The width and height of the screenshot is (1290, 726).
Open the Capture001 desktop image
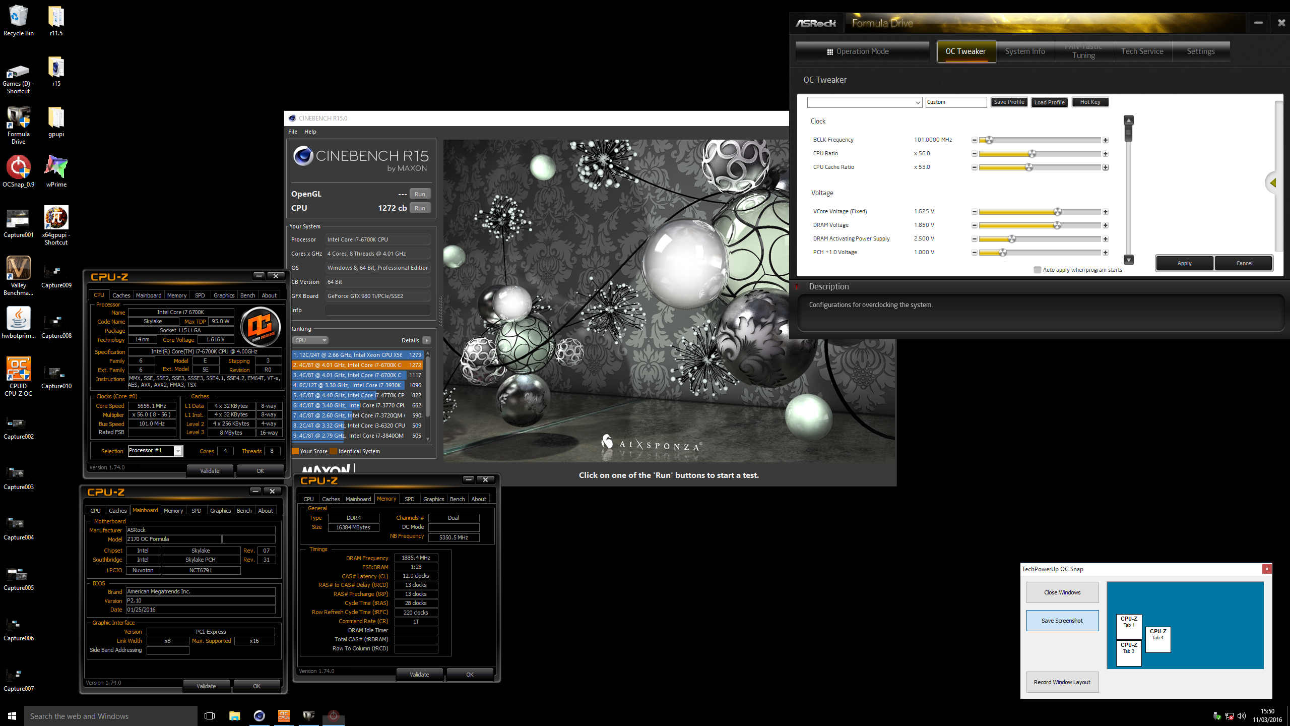click(19, 222)
